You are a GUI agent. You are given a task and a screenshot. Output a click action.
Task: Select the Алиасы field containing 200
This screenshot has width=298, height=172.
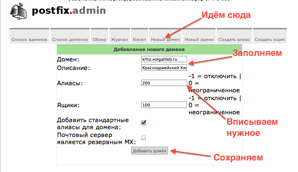click(x=164, y=83)
